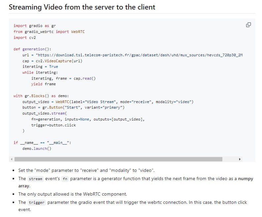Click the horizontal scrollbar's right arrow
Screen dimensions: 262x217
pos(240,159)
